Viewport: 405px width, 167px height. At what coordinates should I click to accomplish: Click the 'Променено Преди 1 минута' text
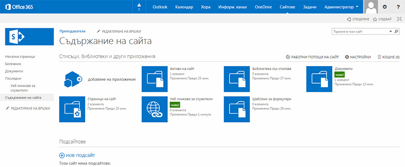[191, 114]
